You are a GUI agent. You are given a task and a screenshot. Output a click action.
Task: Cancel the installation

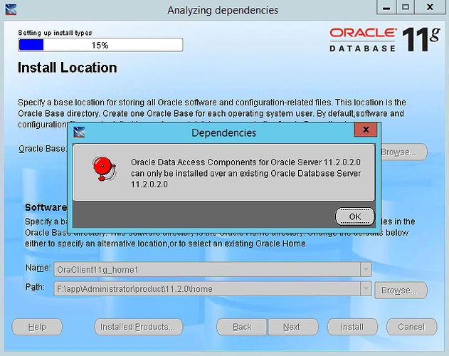(412, 327)
